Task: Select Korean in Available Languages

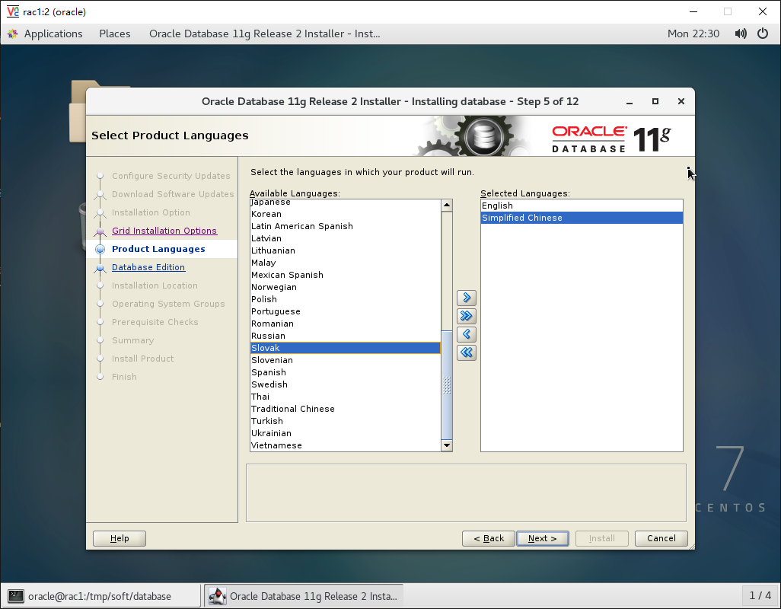Action: coord(345,214)
